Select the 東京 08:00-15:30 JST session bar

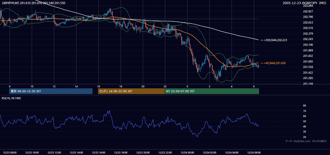[x=51, y=91]
